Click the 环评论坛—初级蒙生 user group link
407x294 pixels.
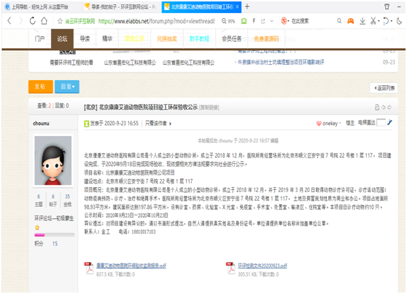pos(54,218)
